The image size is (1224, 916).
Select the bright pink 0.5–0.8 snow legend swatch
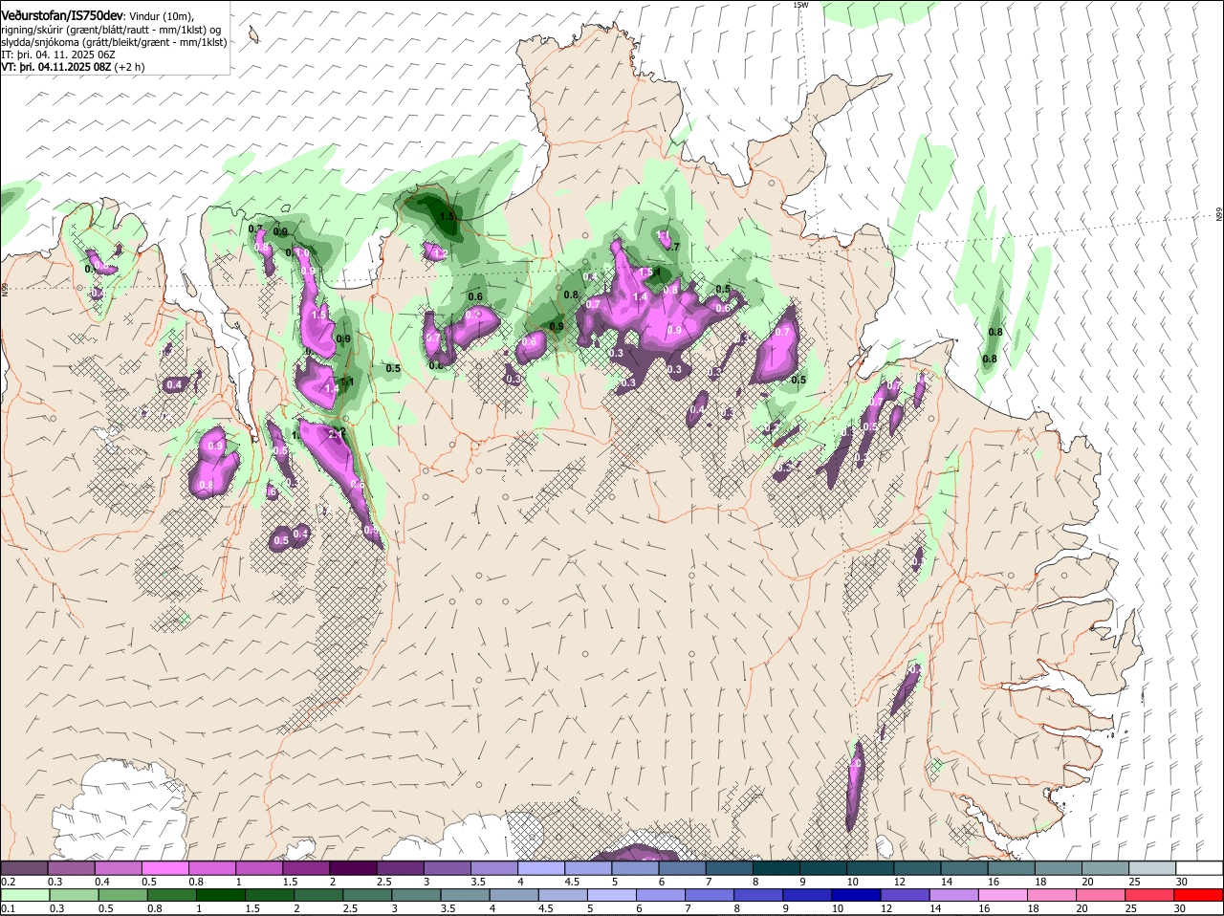point(164,867)
